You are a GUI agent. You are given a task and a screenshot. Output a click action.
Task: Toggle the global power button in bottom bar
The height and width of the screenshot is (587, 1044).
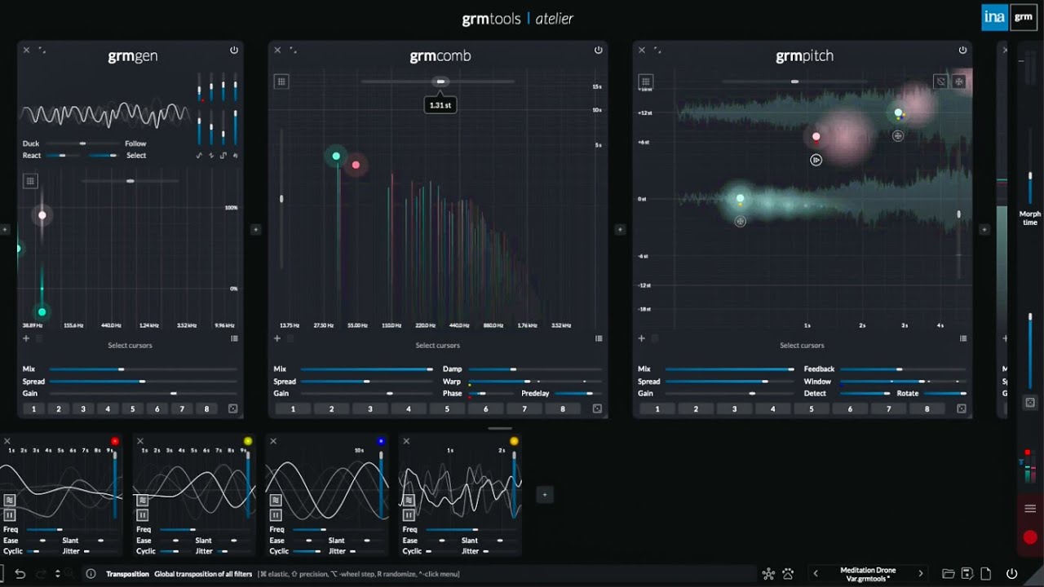tap(1012, 574)
